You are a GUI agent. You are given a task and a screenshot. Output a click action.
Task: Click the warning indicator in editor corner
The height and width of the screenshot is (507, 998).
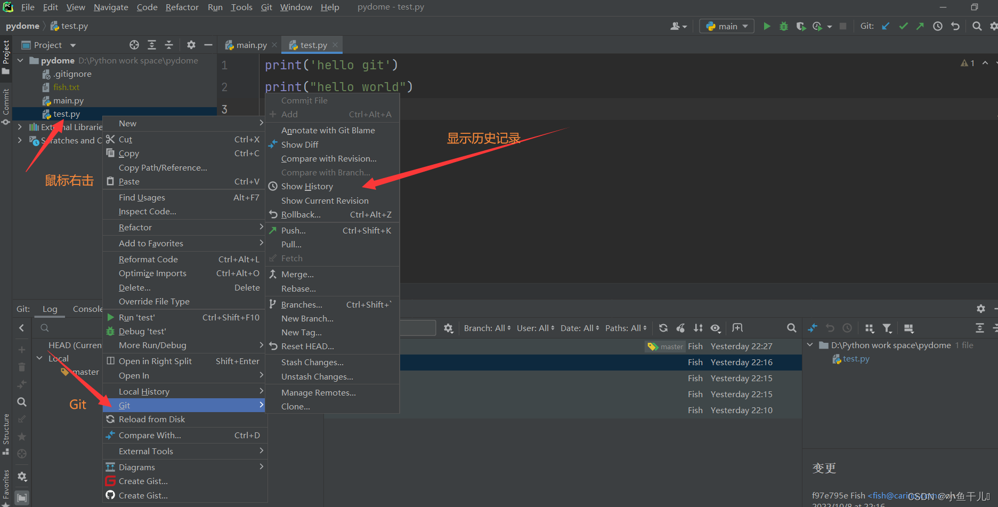(967, 63)
